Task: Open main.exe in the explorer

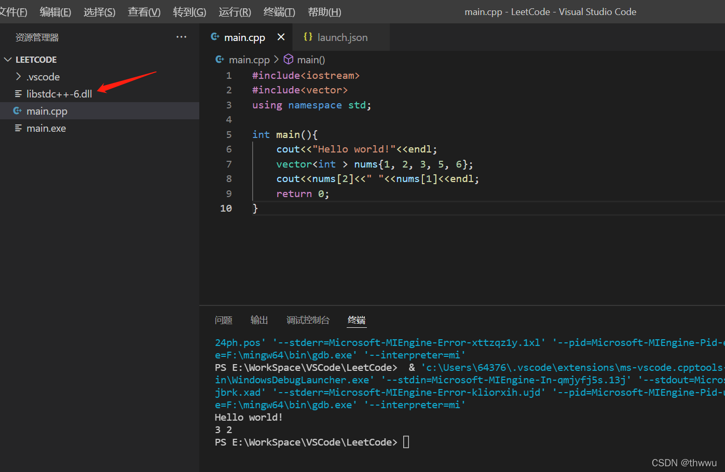Action: click(x=46, y=128)
